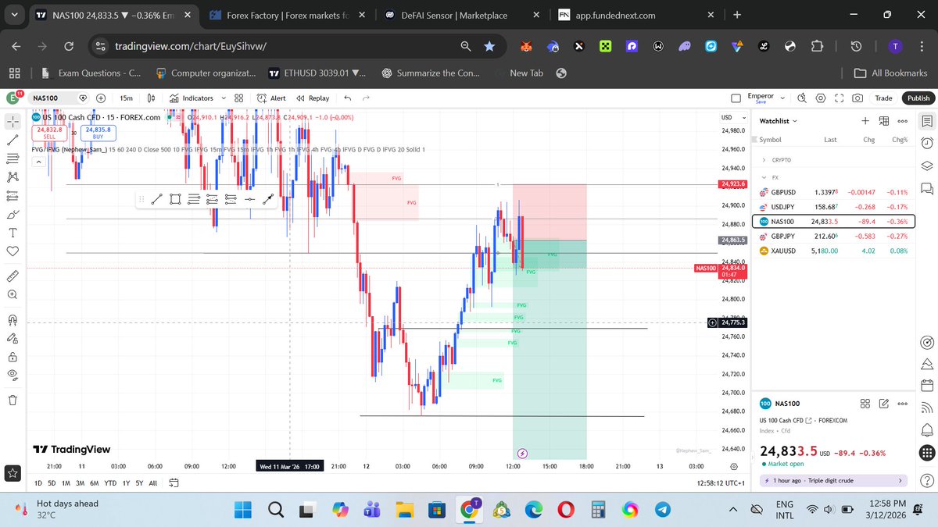
Task: Open the patterns drawing tools
Action: [x=13, y=177]
